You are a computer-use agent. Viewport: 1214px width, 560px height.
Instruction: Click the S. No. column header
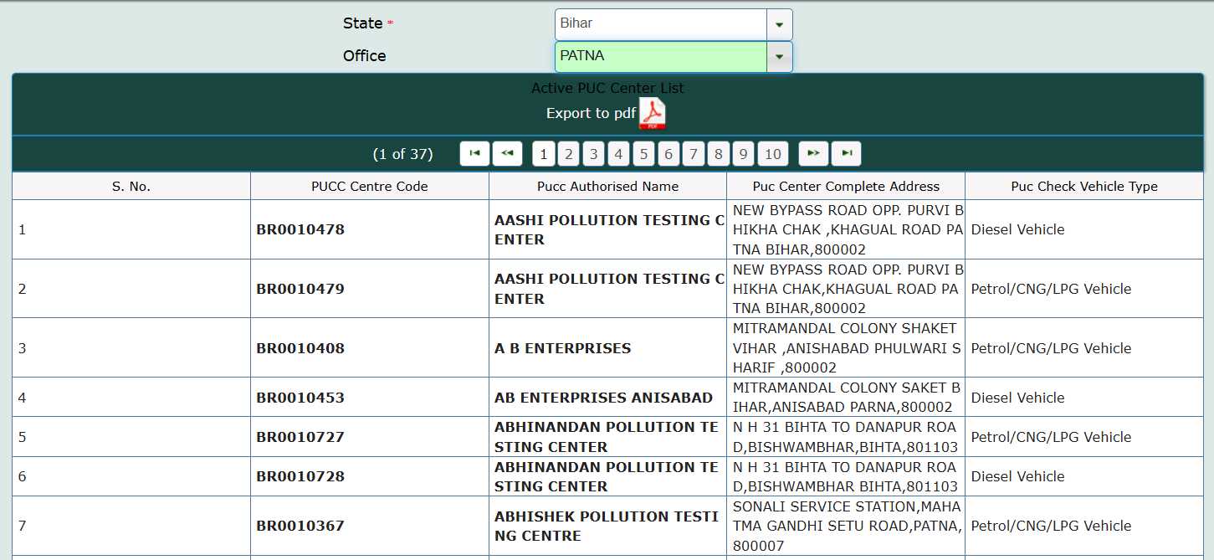(x=131, y=187)
